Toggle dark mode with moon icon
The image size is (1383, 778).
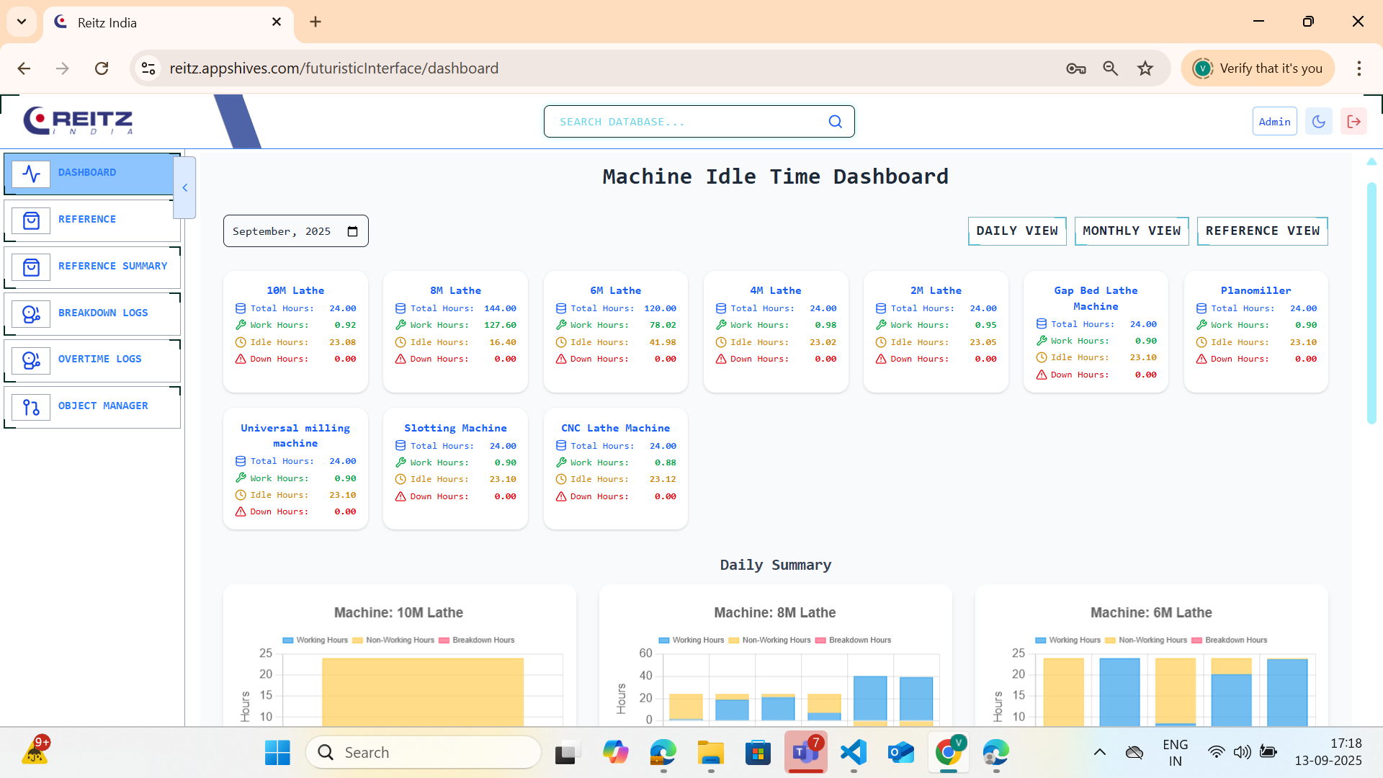[1319, 122]
